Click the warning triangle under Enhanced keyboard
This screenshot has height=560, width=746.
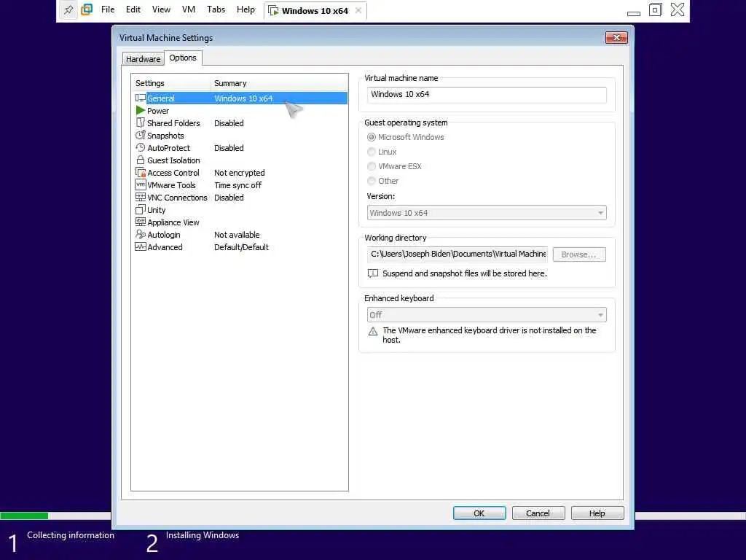pos(373,332)
